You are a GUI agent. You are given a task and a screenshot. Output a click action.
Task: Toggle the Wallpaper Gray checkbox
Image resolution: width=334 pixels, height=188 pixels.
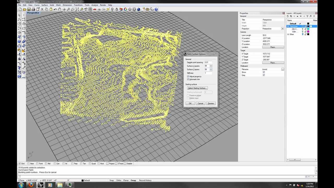(x=264, y=75)
